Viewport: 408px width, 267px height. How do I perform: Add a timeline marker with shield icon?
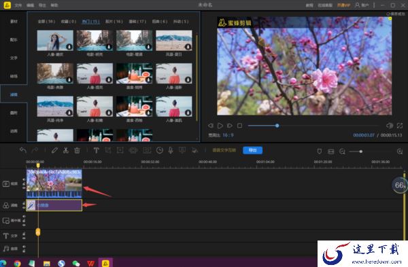tap(320, 152)
